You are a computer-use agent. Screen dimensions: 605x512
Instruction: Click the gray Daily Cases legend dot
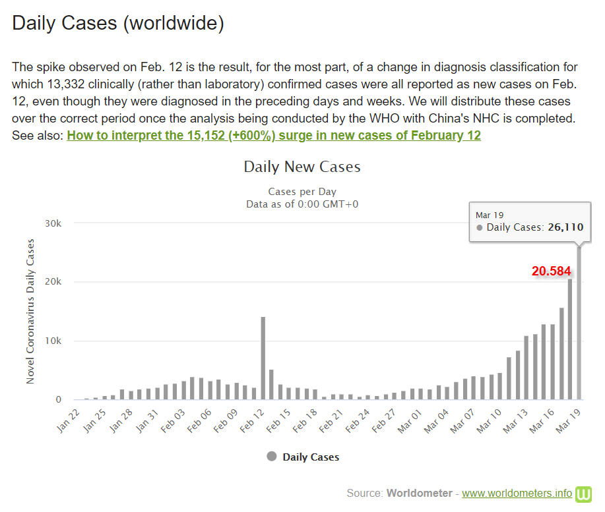(272, 456)
